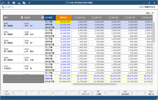Select the 30,000,000 total for 木村 洋一 原価予算
This screenshot has height=100, width=158.
click(64, 25)
